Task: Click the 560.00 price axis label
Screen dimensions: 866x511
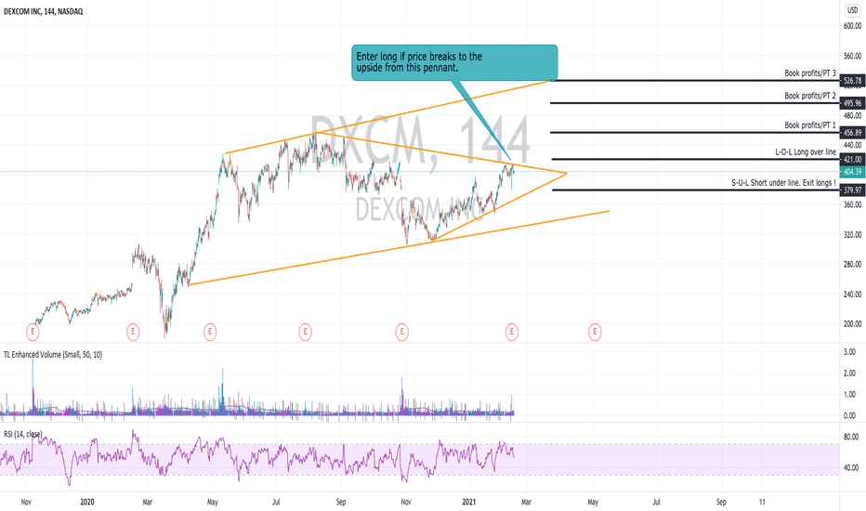Action: [x=852, y=56]
